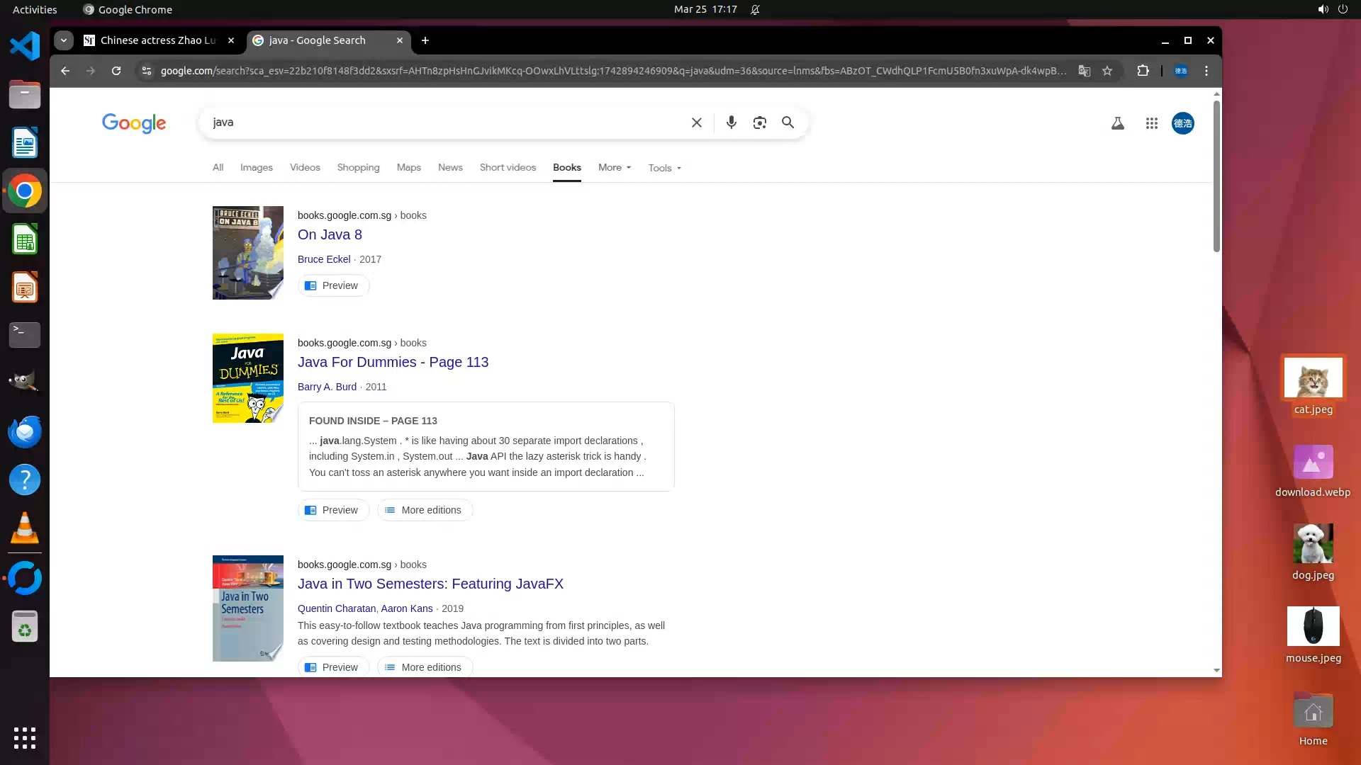Click the translate page icon
1361x765 pixels.
point(1084,71)
